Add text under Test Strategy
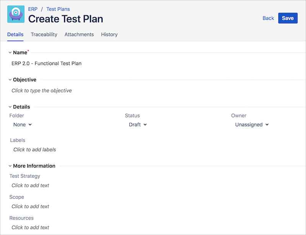Screen dimensions: 306x235 pyautogui.click(x=31, y=186)
